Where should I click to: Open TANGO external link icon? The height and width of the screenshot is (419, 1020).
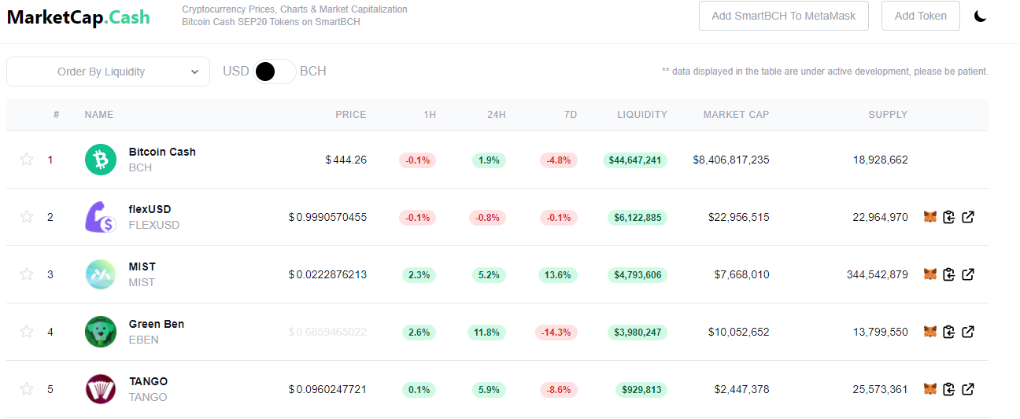pyautogui.click(x=969, y=389)
